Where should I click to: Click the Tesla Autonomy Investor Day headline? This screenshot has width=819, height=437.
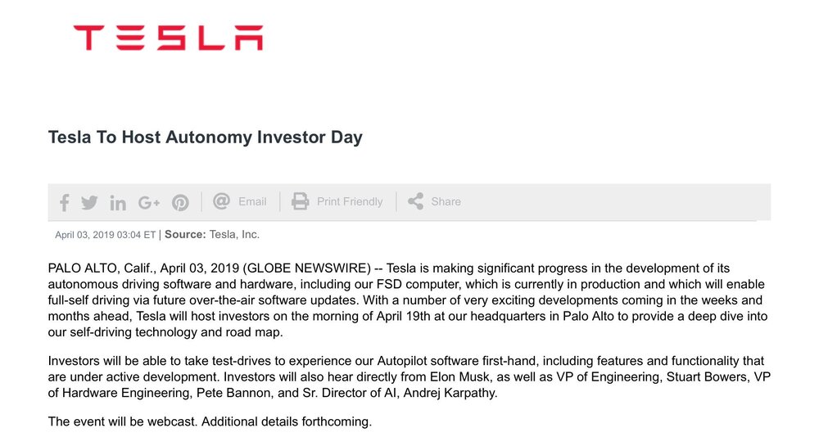(x=205, y=137)
